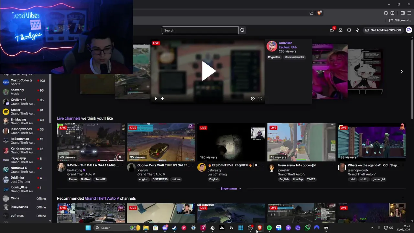Click Get Ad-Free 20% Off button

coord(383,30)
